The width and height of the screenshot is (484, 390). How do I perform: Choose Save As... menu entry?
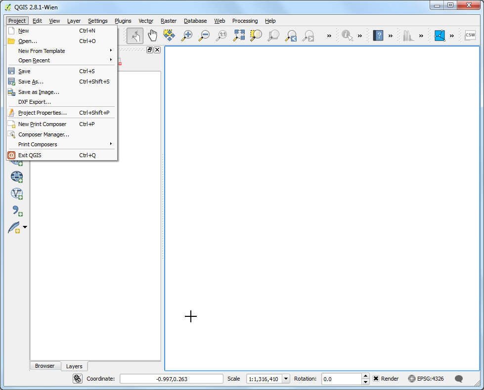pyautogui.click(x=62, y=82)
